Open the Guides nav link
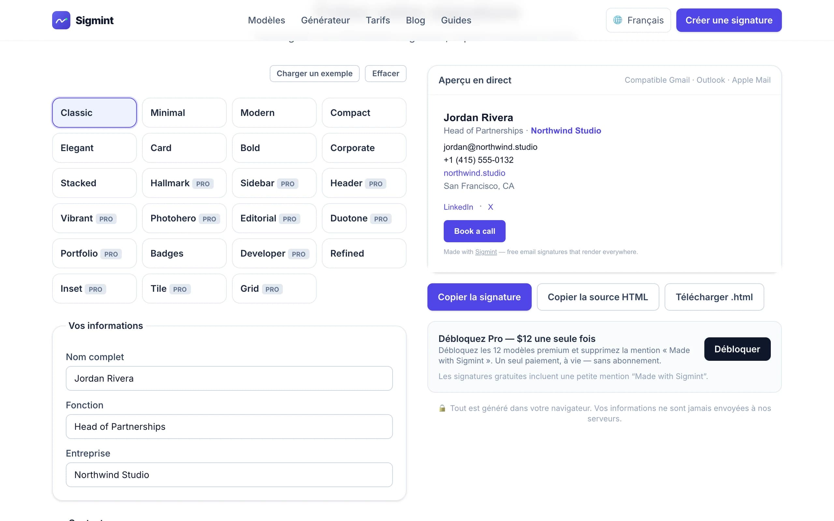The height and width of the screenshot is (521, 834). 456,20
